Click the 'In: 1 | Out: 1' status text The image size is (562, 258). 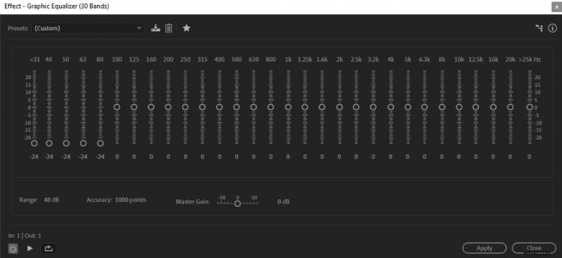pyautogui.click(x=25, y=236)
